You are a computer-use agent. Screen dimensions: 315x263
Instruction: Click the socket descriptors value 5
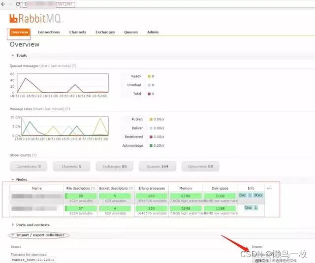(115, 196)
